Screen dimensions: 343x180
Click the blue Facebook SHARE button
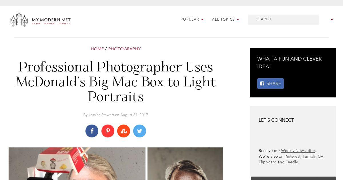point(270,83)
